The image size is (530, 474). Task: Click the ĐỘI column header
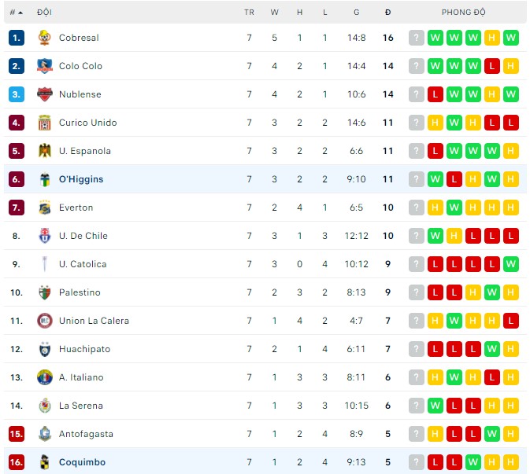[44, 13]
